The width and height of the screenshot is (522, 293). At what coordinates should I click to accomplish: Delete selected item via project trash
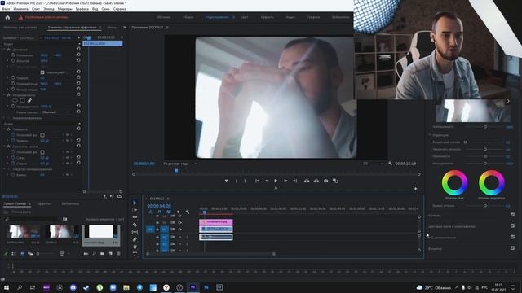pos(118,253)
